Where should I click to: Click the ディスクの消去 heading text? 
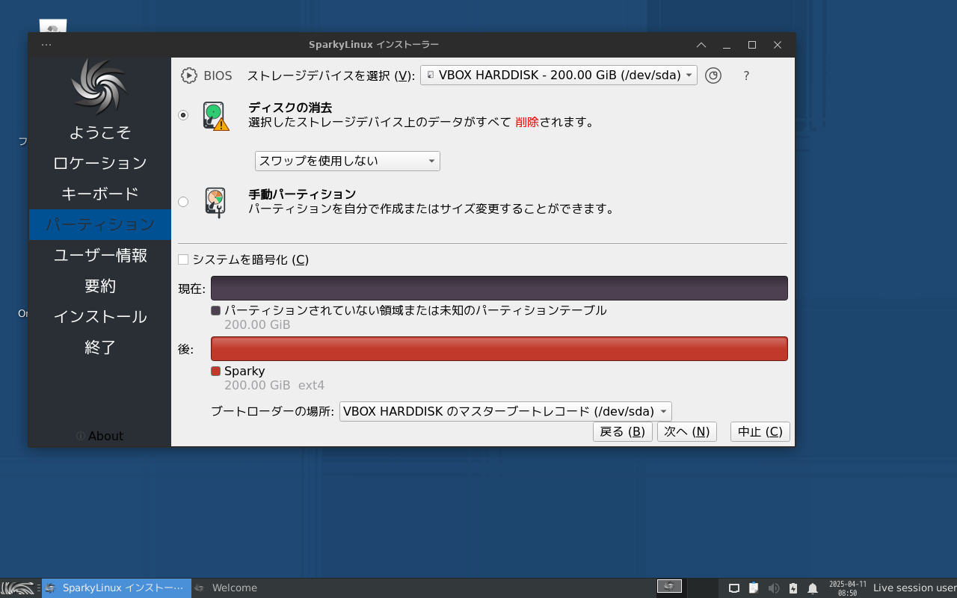click(290, 108)
